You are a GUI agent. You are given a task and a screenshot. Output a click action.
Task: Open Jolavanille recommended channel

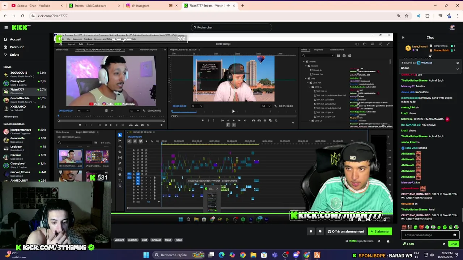tap(25, 140)
